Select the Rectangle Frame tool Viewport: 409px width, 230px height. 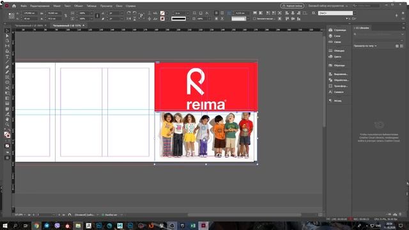tap(7, 77)
